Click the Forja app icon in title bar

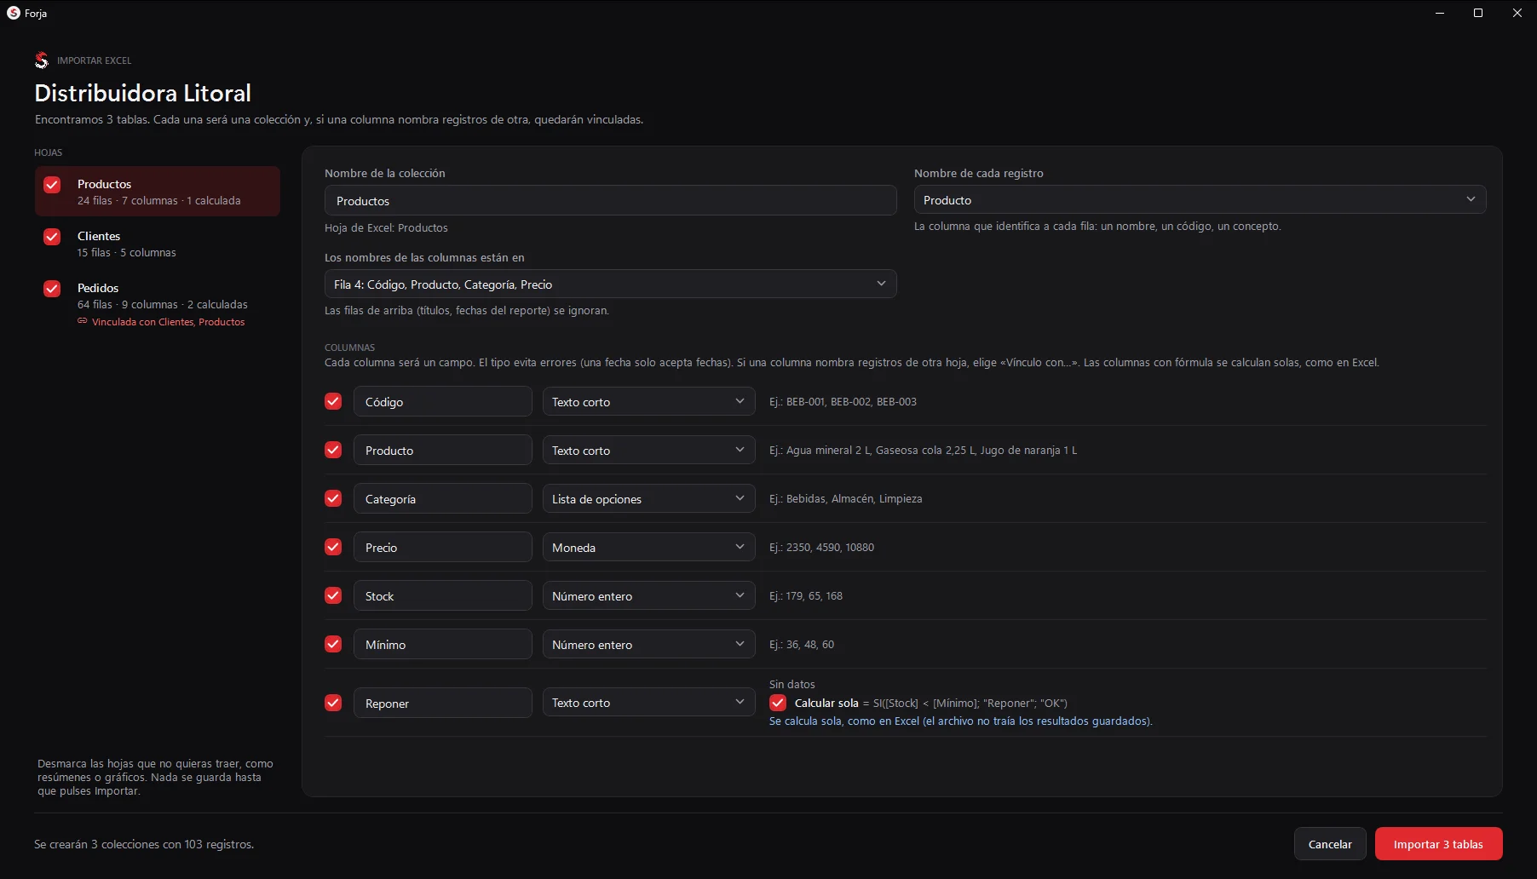coord(13,13)
